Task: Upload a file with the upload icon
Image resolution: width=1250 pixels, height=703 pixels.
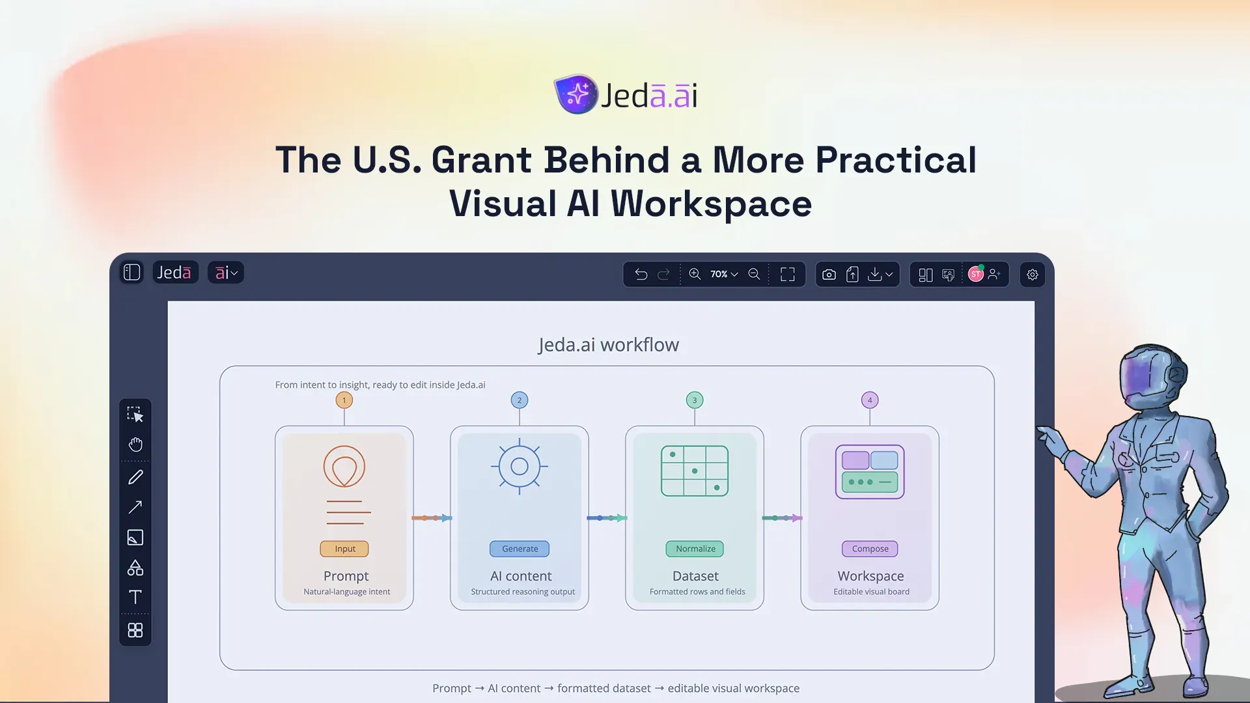Action: tap(852, 274)
